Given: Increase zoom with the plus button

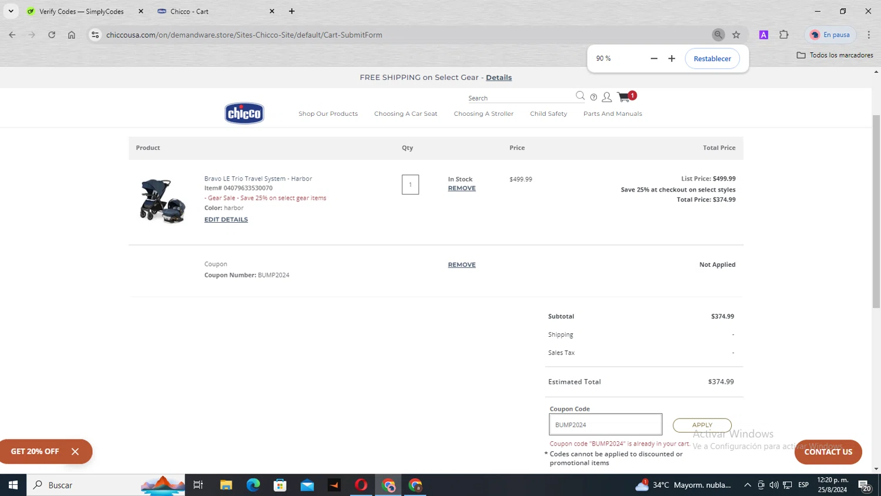Looking at the screenshot, I should (672, 58).
